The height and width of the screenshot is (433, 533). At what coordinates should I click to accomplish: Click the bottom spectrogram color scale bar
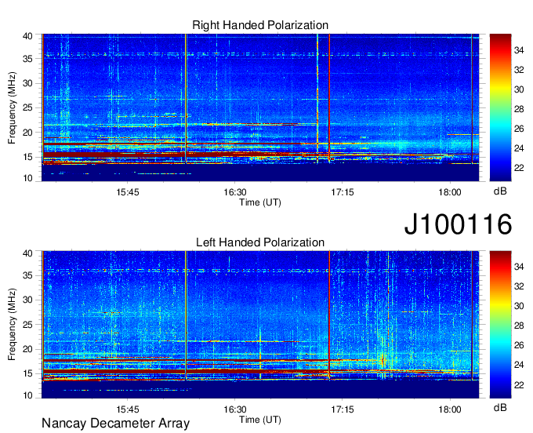500,325
